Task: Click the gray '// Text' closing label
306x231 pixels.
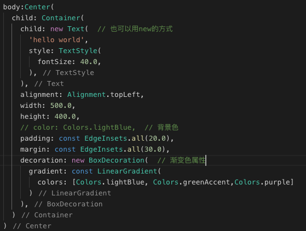Action: click(x=49, y=84)
